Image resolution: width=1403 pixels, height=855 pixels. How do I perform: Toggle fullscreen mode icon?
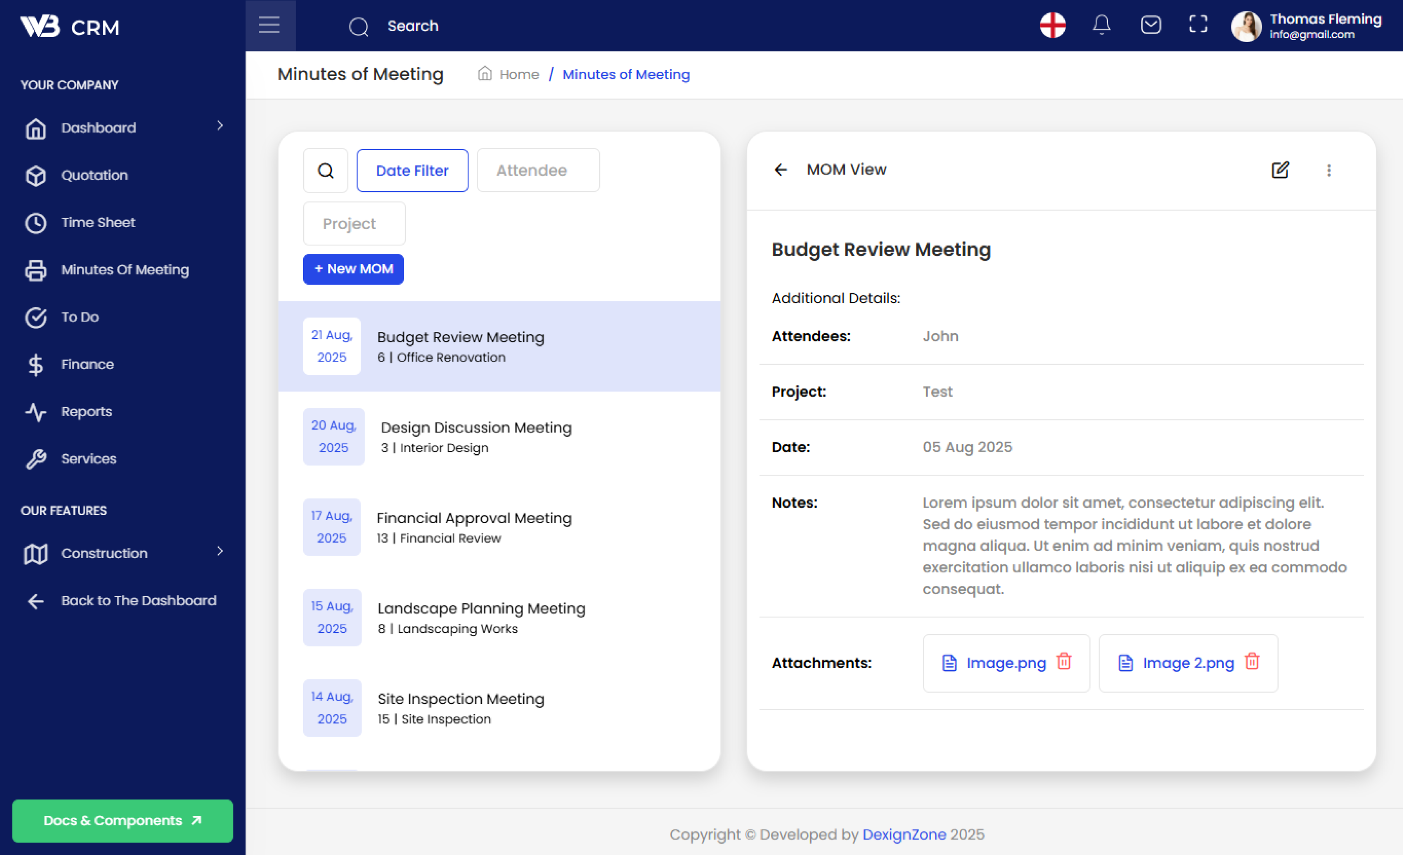(1198, 25)
